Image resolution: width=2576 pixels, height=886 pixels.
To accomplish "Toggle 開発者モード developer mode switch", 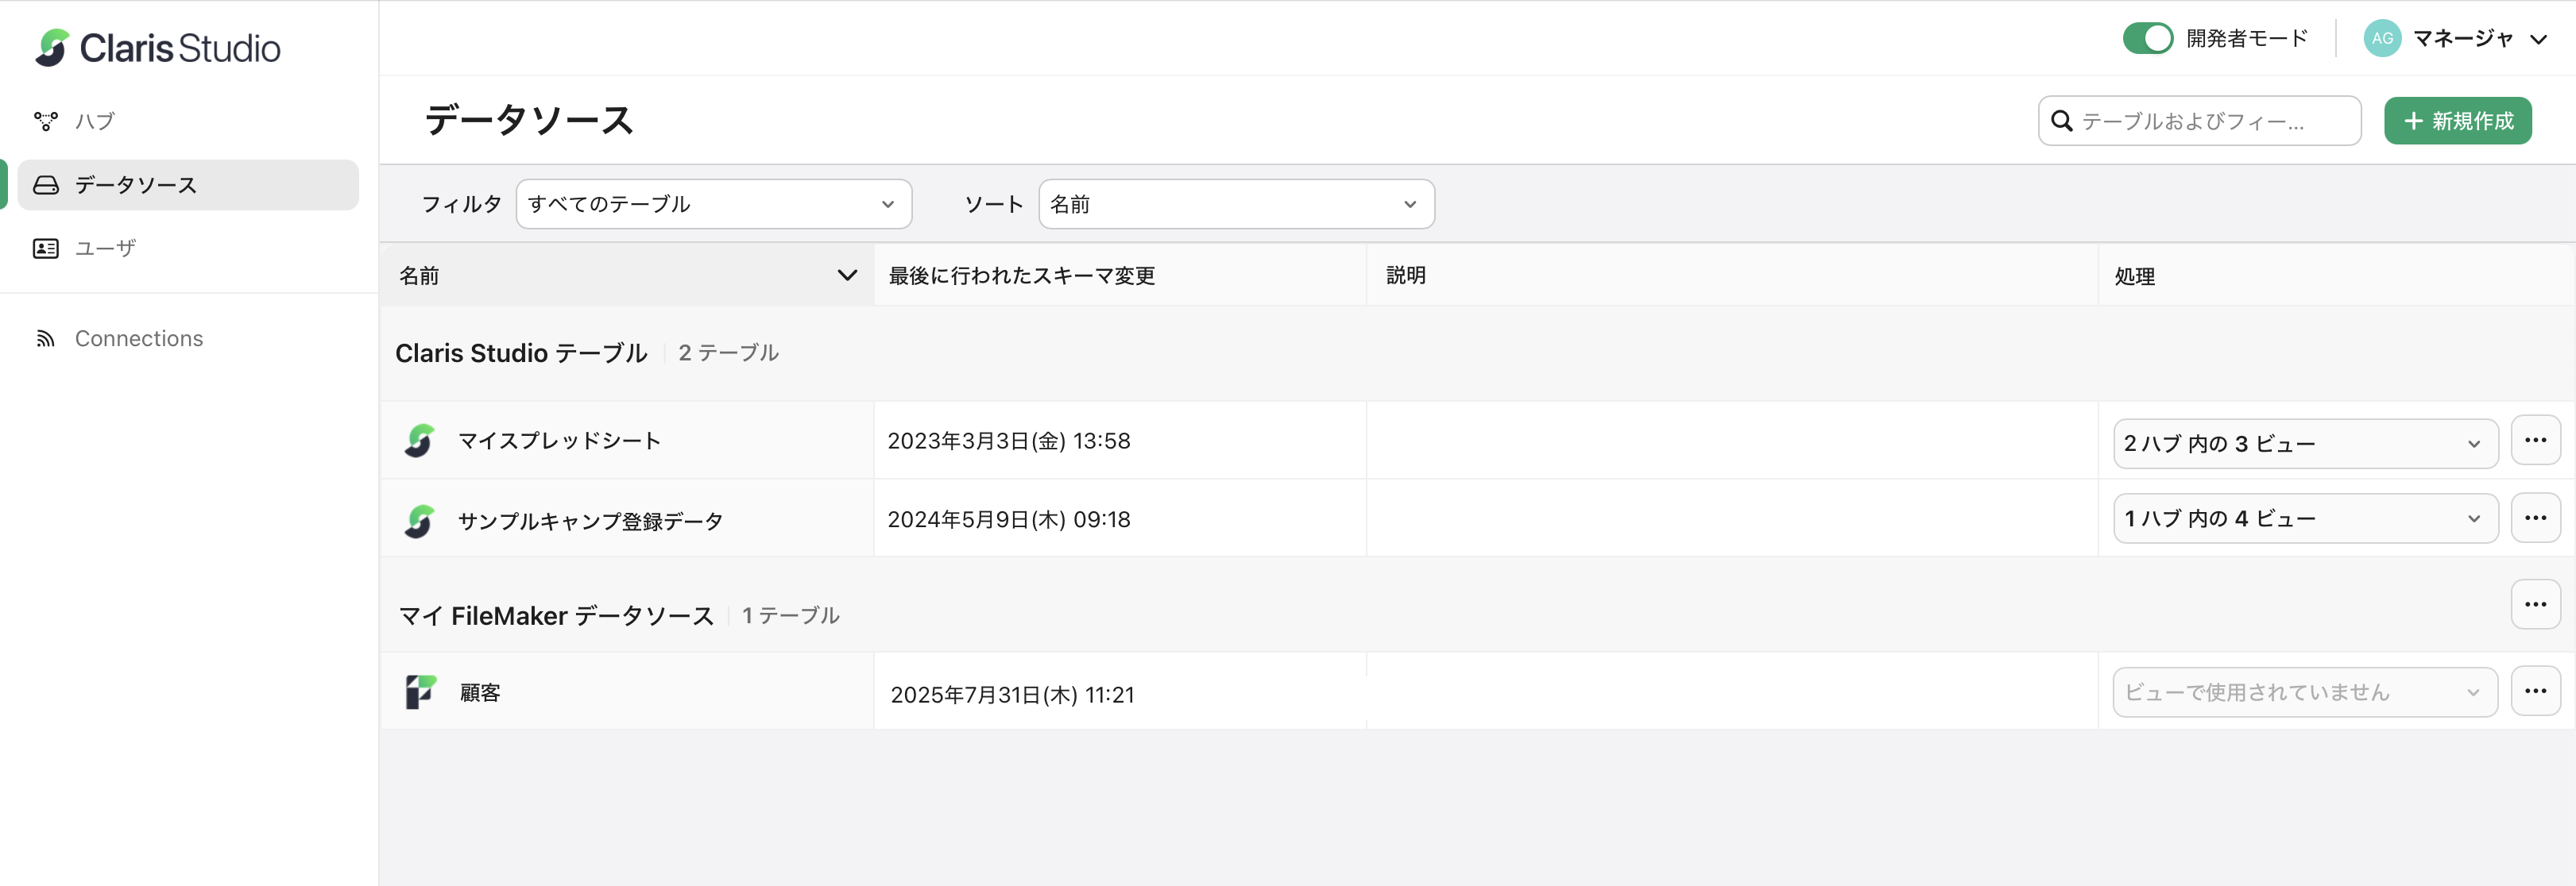I will click(2147, 38).
